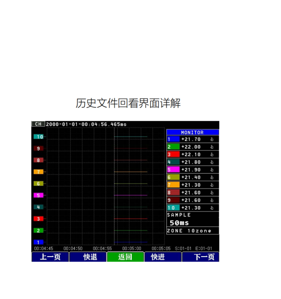Click the SAMPLE 50ms setting
This screenshot has width=281, height=299.
180,223
